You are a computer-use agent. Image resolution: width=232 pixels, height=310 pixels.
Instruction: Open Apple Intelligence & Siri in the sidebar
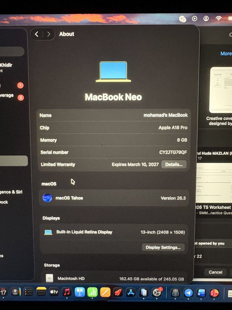coord(11,192)
